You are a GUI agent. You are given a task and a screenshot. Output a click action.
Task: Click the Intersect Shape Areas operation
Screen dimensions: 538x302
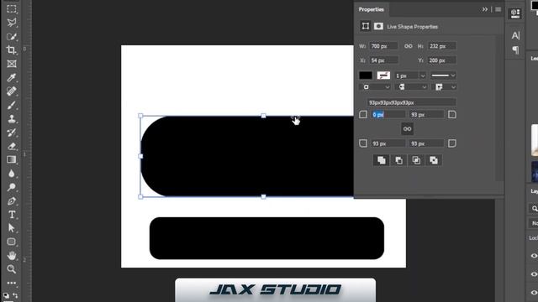tap(416, 160)
